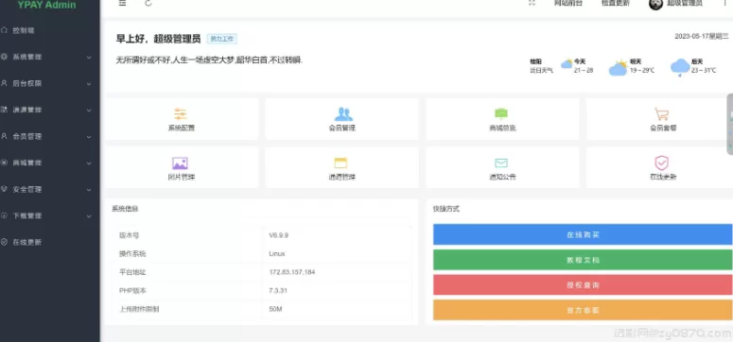This screenshot has width=733, height=342.
Task: Open 在线更新 card via pink shield icon
Action: [661, 163]
